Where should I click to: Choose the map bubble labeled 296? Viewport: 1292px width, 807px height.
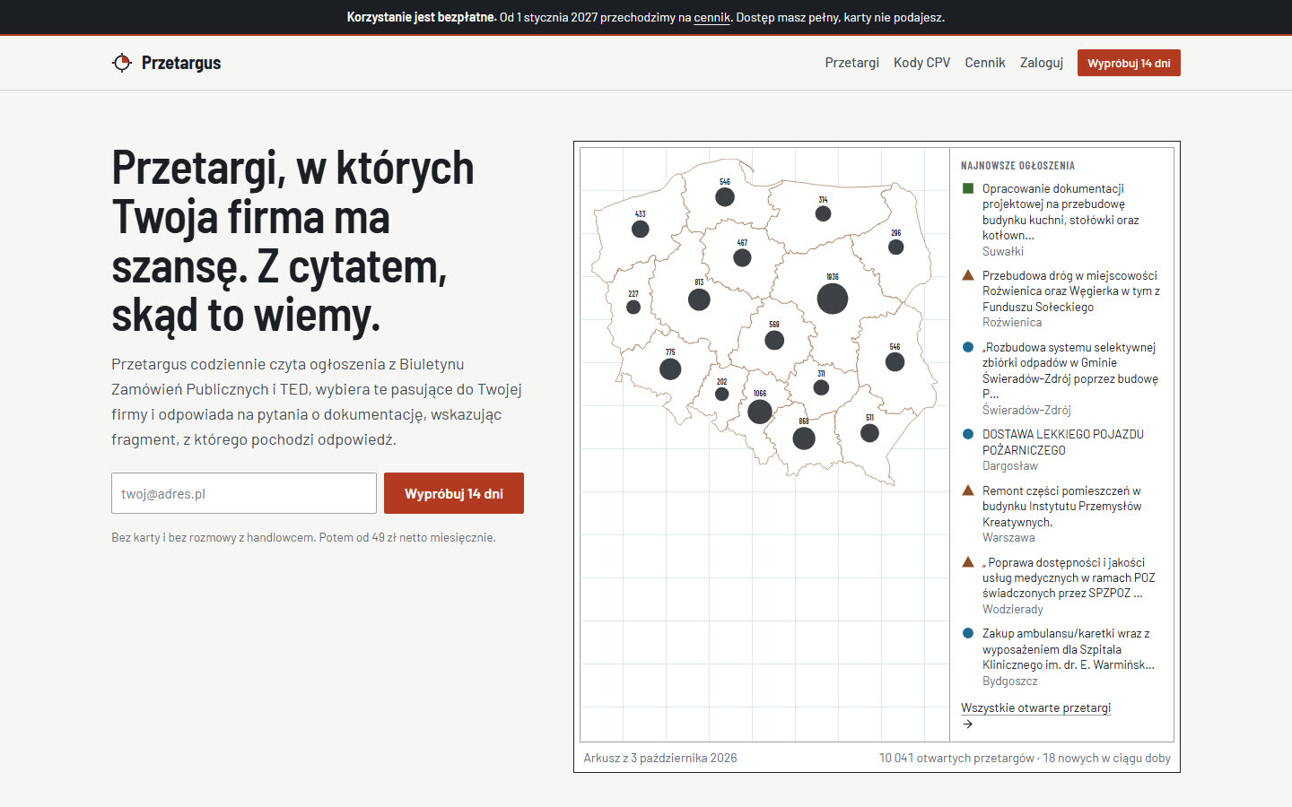[x=896, y=247]
